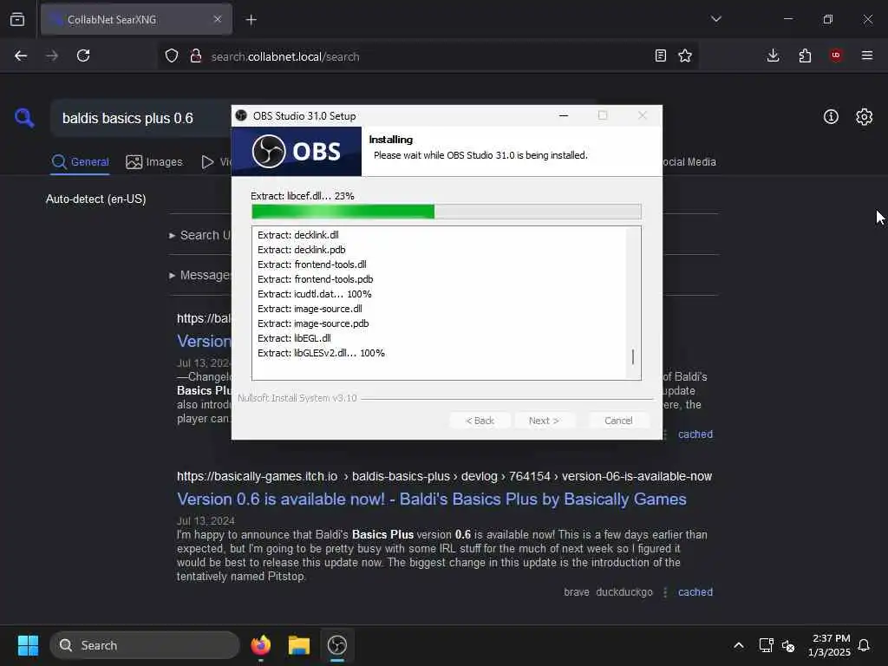Open muted volume tray icon
The height and width of the screenshot is (666, 888).
(788, 645)
